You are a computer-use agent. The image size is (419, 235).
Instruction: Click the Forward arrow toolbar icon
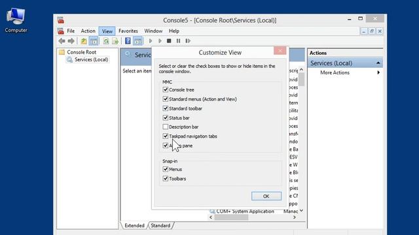point(71,40)
